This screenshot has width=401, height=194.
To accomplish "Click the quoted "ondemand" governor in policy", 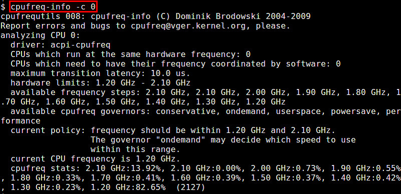I will pyautogui.click(x=181, y=140).
